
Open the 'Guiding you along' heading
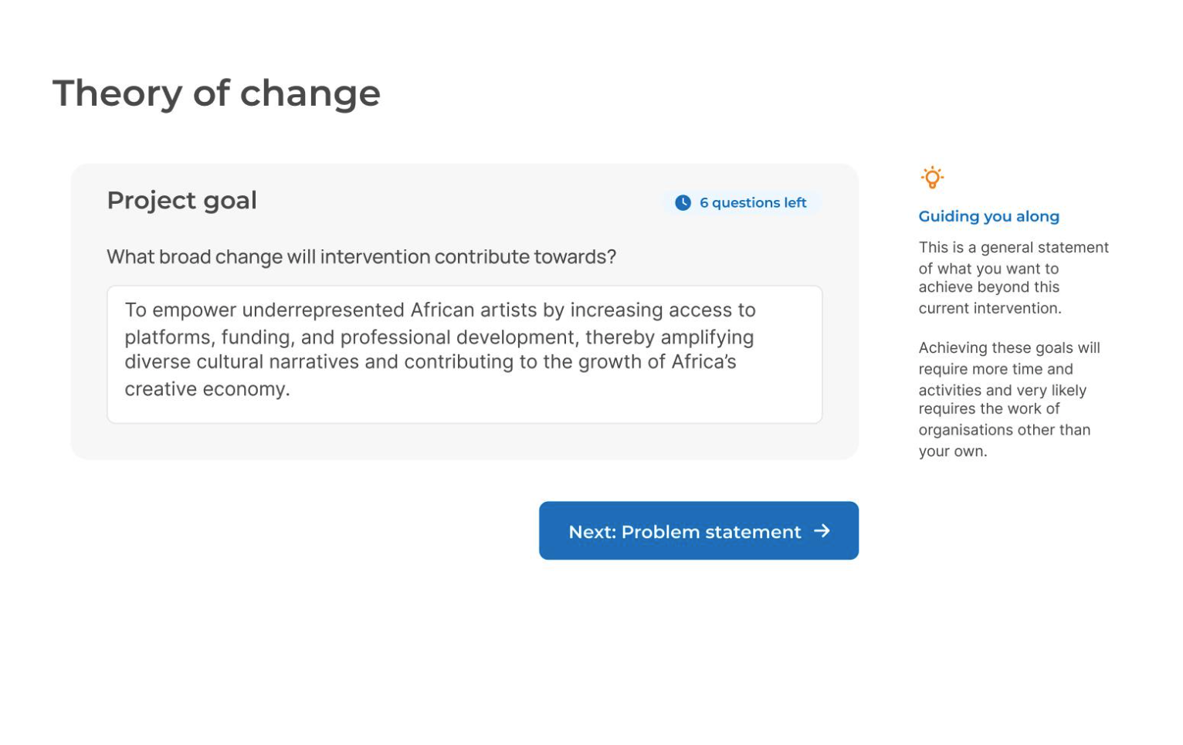988,217
